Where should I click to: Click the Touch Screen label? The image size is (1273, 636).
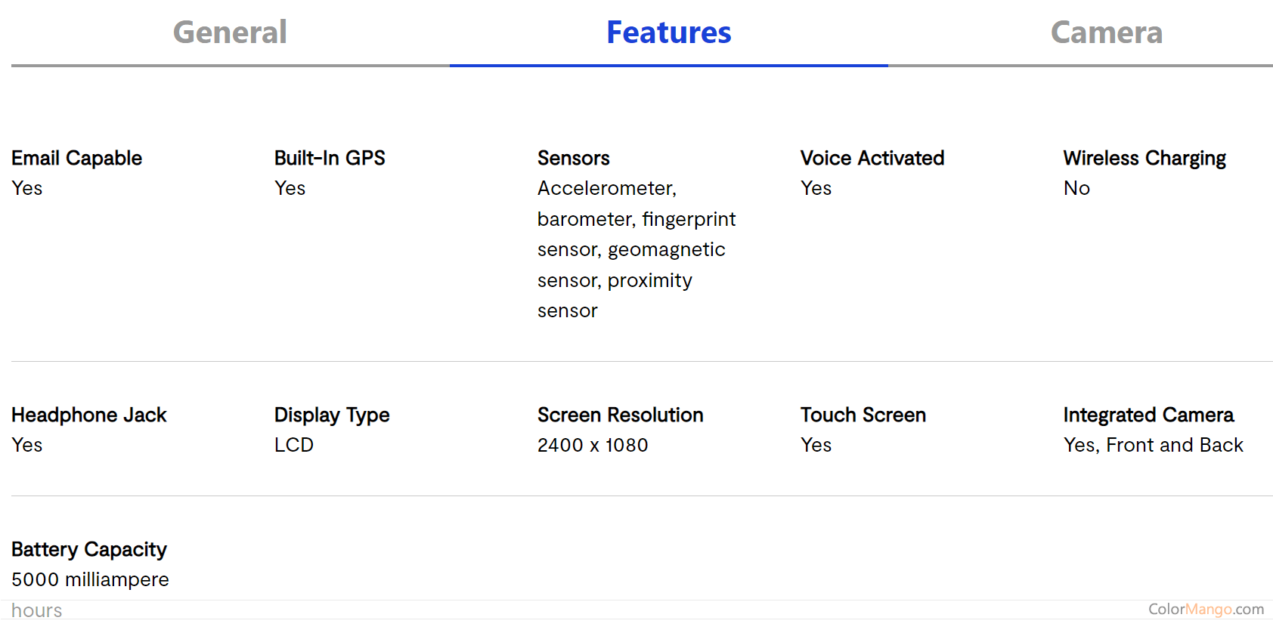pyautogui.click(x=863, y=415)
